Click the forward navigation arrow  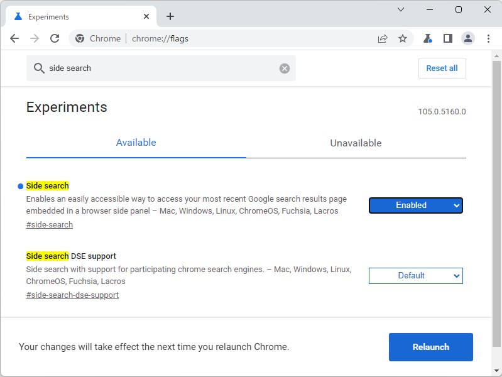(x=35, y=38)
